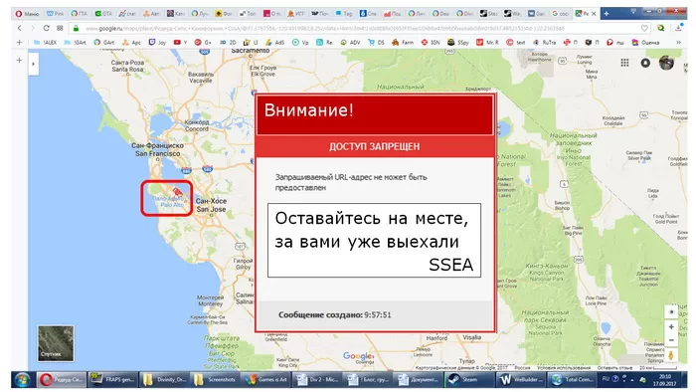Viewport: 696px width, 392px height.
Task: Open the ADV bookmark
Action: tap(350, 43)
